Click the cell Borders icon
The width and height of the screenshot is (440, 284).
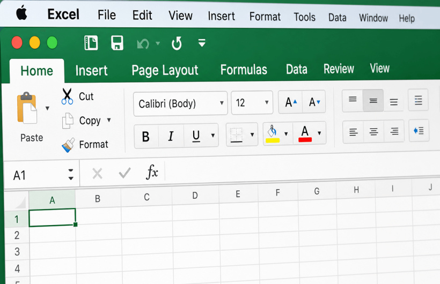[236, 135]
